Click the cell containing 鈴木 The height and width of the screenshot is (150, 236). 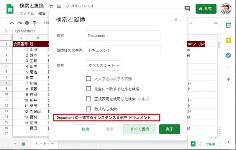pyautogui.click(x=38, y=55)
